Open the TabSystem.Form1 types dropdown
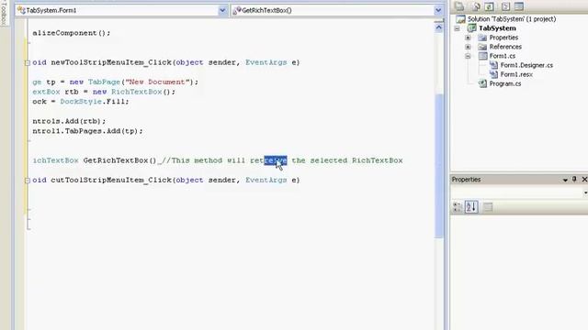The height and width of the screenshot is (330, 588). click(222, 10)
